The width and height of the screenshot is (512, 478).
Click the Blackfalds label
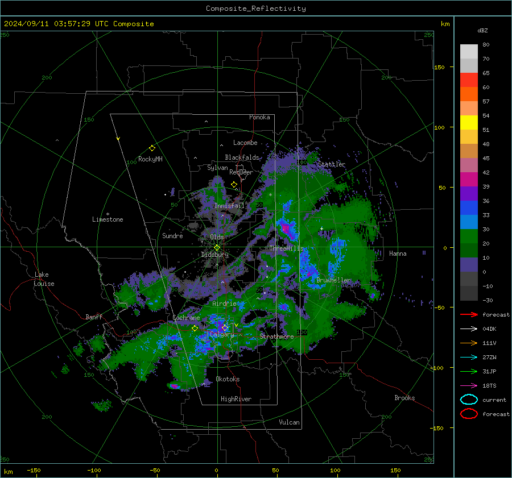242,157
